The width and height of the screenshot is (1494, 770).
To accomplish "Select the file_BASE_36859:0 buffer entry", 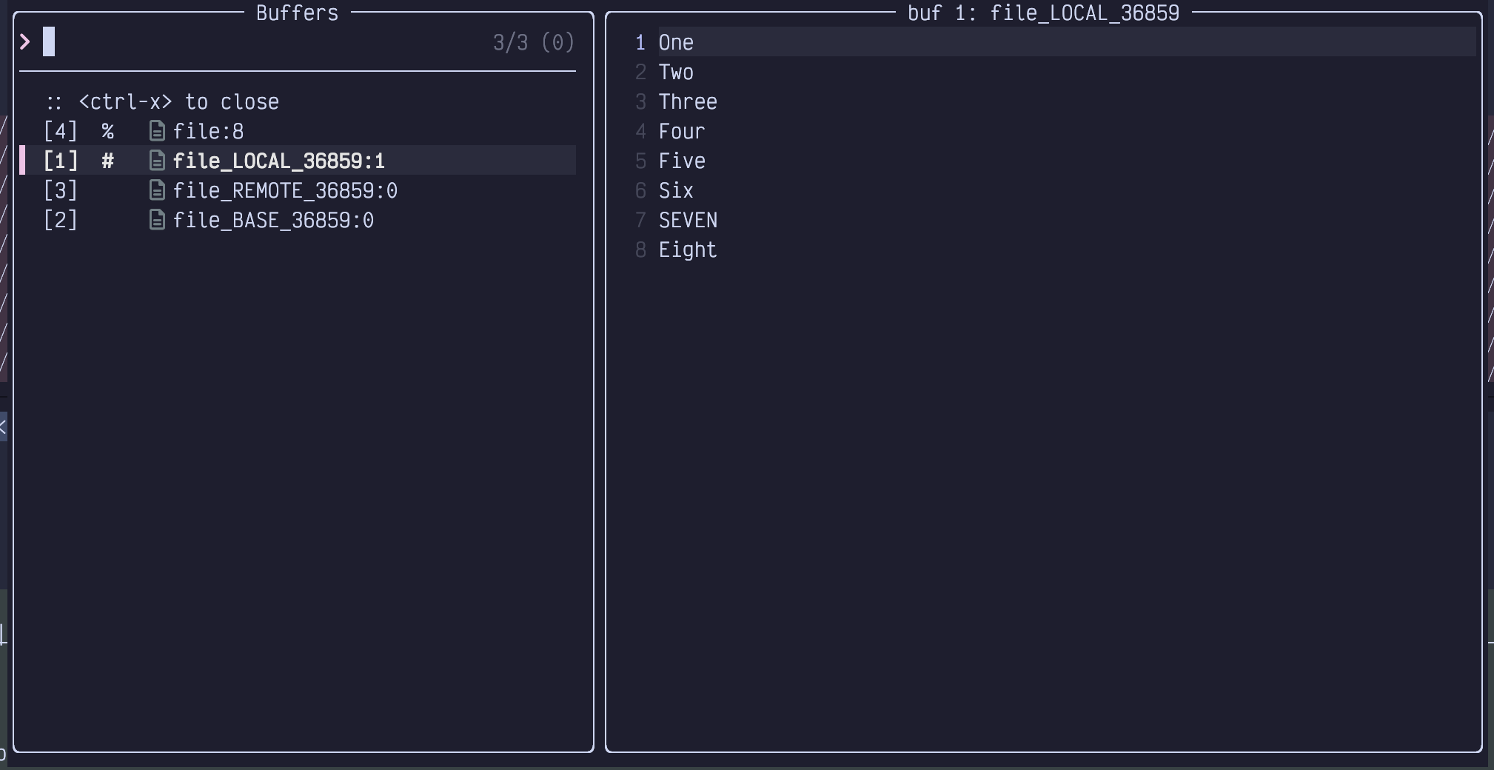I will 273,221.
